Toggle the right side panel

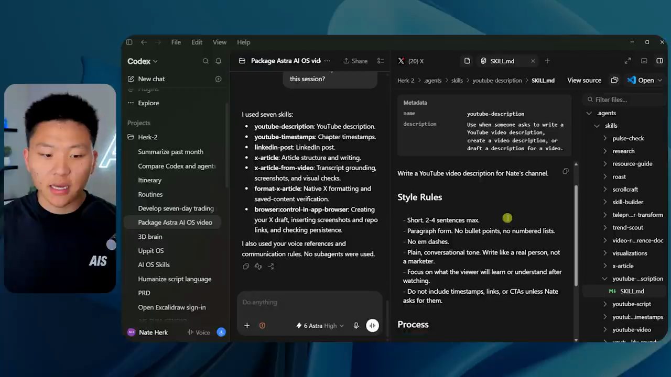pyautogui.click(x=659, y=61)
